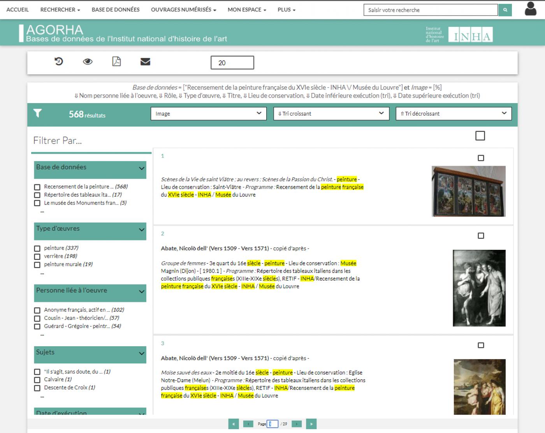This screenshot has height=433, width=545.
Task: Check Calvaire (1) subject filter
Action: [37, 380]
